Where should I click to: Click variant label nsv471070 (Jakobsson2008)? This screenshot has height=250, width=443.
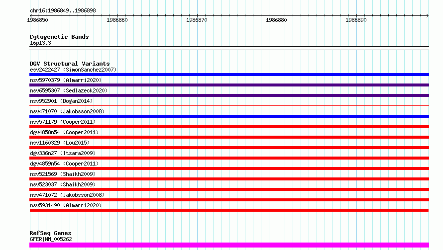pos(67,111)
